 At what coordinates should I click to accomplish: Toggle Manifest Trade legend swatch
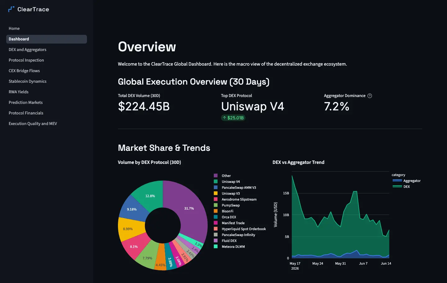point(216,223)
